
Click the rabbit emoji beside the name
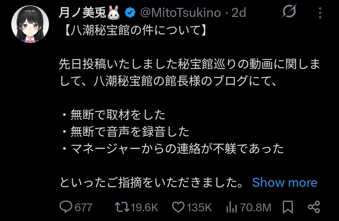114,13
